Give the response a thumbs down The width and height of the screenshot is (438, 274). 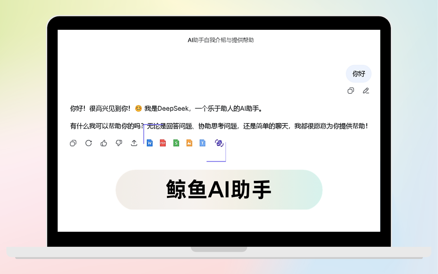click(119, 143)
